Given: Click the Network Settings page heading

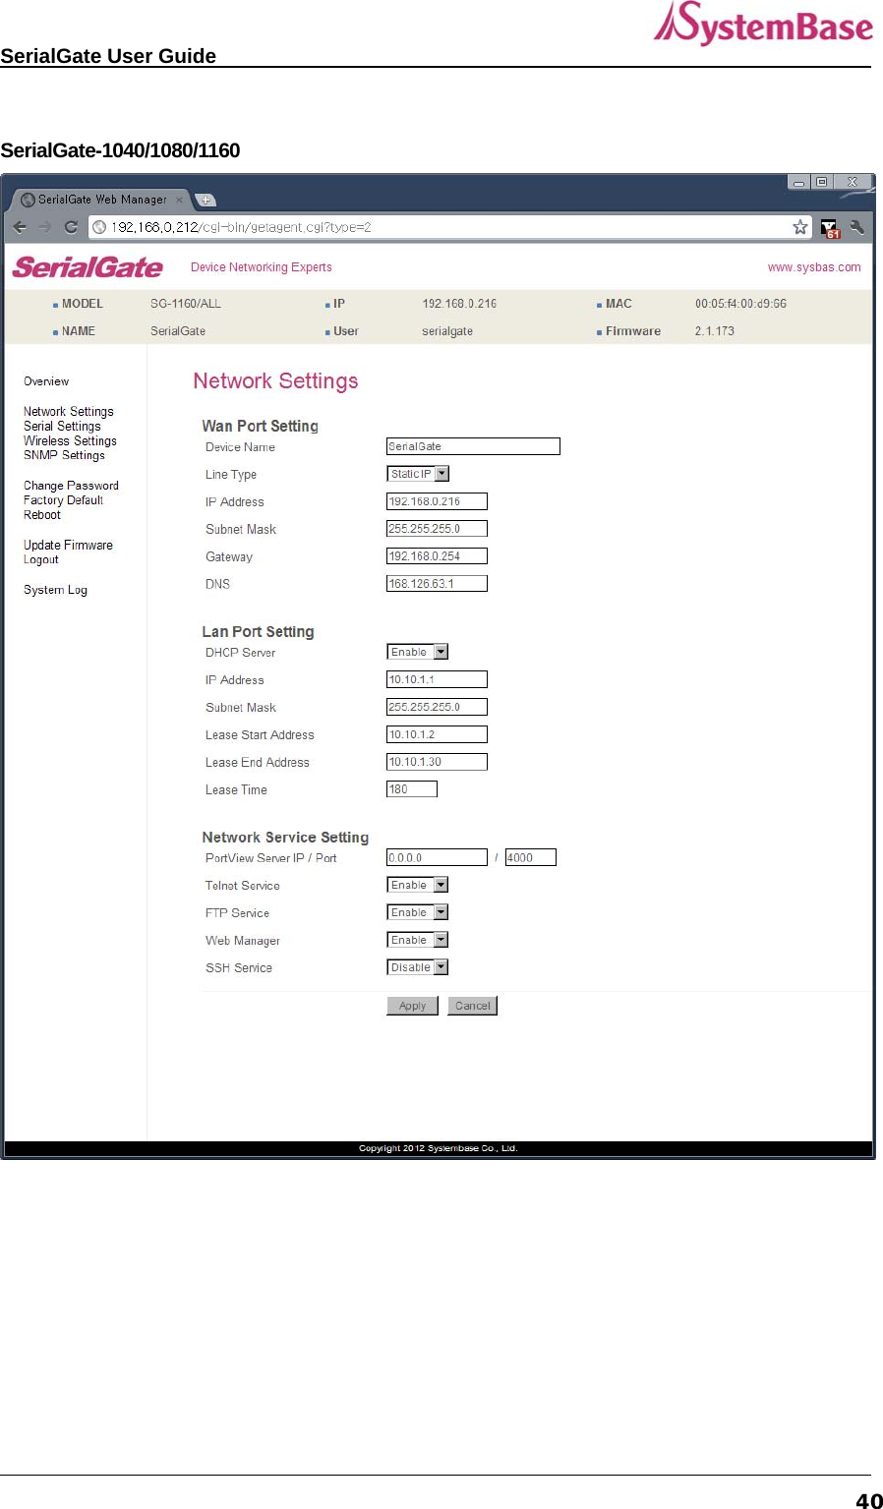Looking at the screenshot, I should point(275,381).
